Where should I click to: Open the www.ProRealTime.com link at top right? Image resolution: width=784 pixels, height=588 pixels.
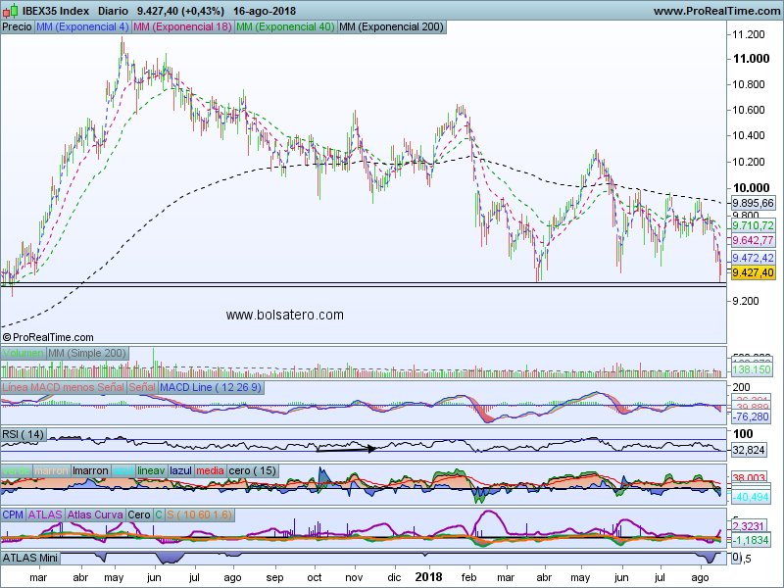714,11
